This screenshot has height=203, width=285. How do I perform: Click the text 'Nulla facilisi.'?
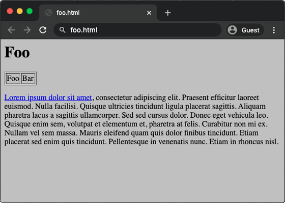56,107
